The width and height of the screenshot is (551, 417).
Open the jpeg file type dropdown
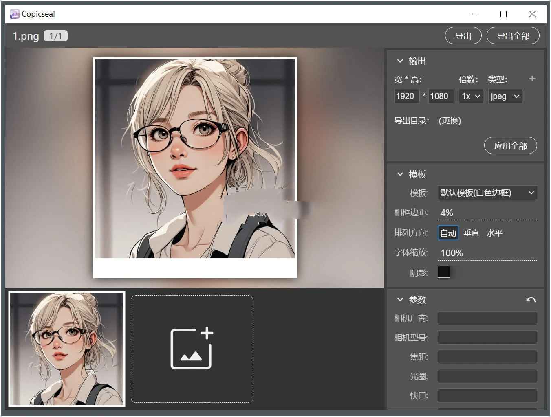[505, 96]
